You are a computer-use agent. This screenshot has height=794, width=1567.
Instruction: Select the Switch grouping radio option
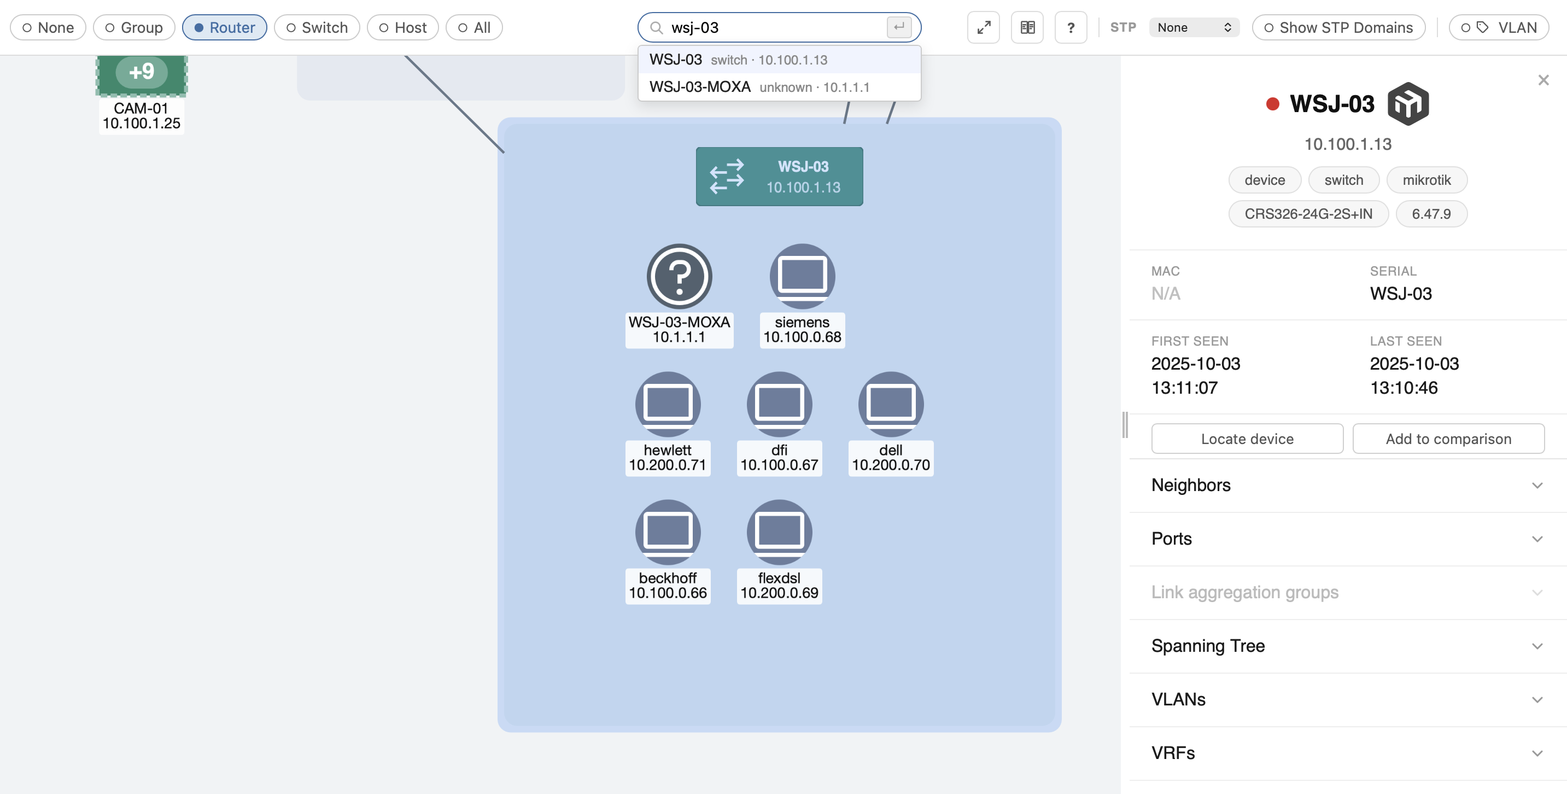point(317,27)
